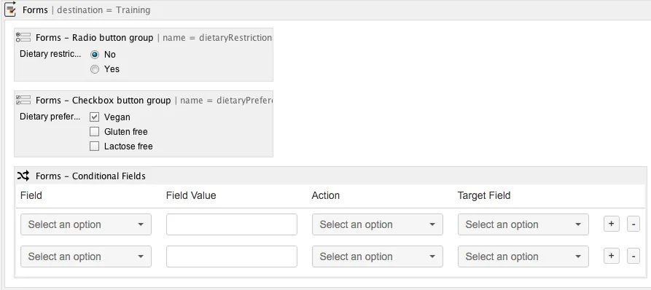Open first row Target Field dropdown
Viewport: 651px width, 290px height.
pos(523,224)
